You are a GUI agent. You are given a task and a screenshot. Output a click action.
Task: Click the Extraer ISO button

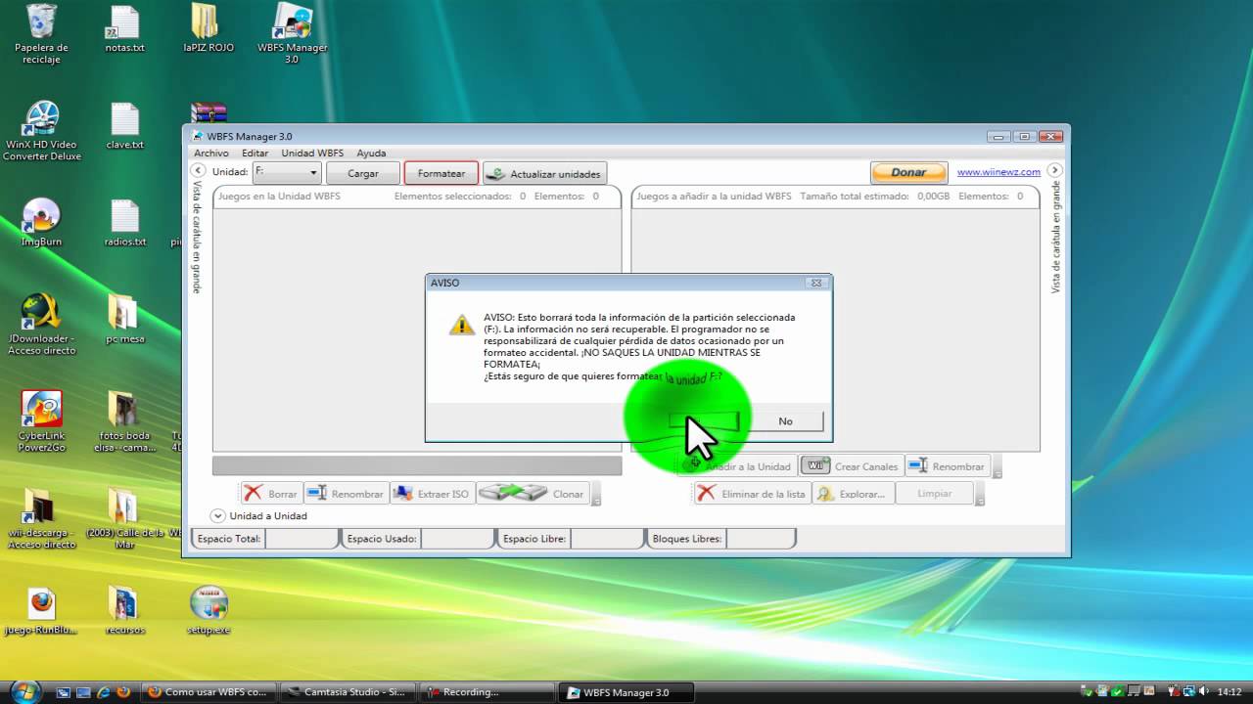[x=432, y=494]
